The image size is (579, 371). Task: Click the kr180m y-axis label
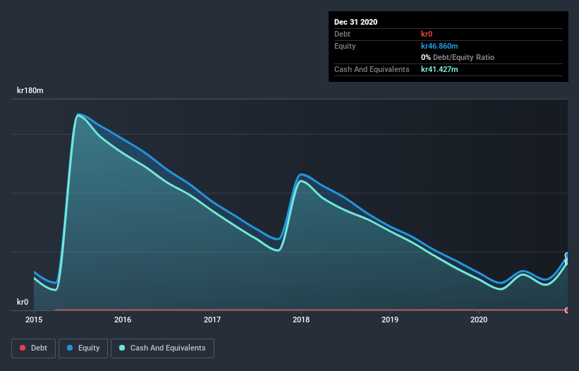coord(30,90)
